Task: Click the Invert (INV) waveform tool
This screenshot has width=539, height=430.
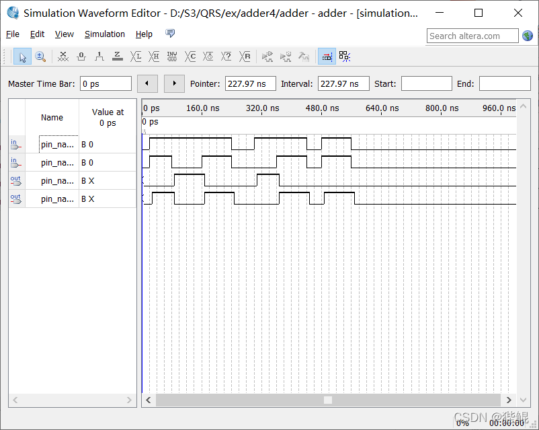Action: coord(172,57)
